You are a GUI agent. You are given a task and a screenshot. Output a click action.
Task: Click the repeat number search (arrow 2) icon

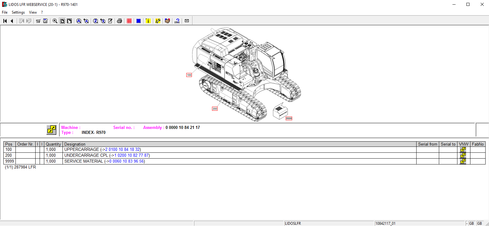tap(103, 21)
